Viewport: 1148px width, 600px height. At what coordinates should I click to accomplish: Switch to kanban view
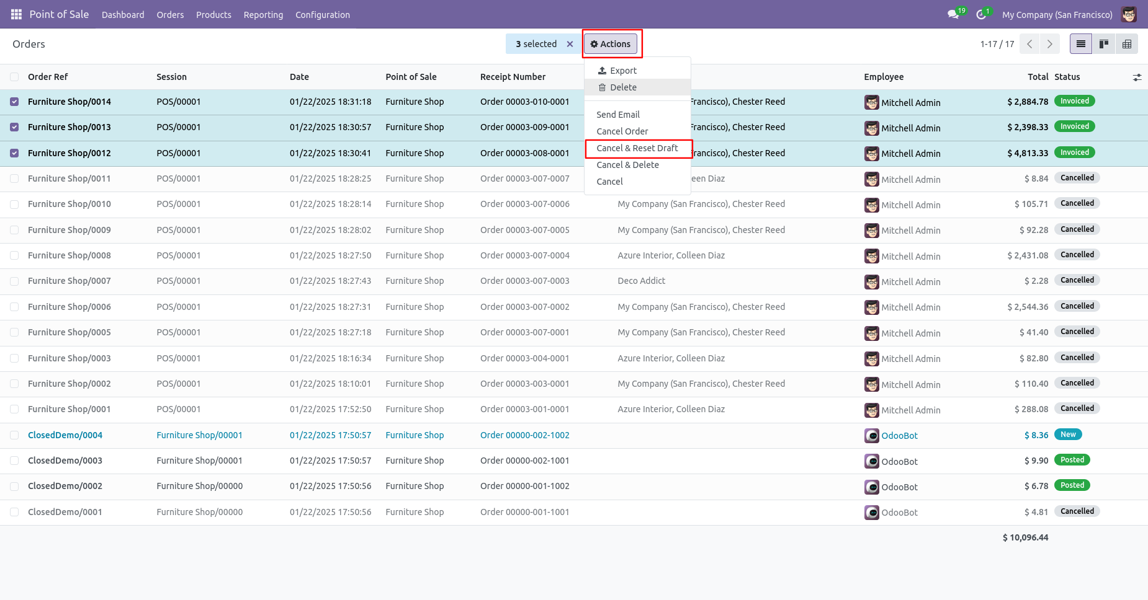[x=1104, y=44]
